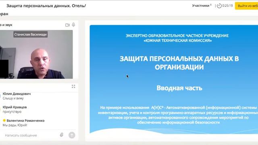Click slide line 'ЭКСПЕРТНО ОБРАЗОВАТЕЛЬНОЕ ЧАСТНОЕ УЧРЕЖДЕНИЕ'
The width and height of the screenshot is (258, 145).
(177, 36)
